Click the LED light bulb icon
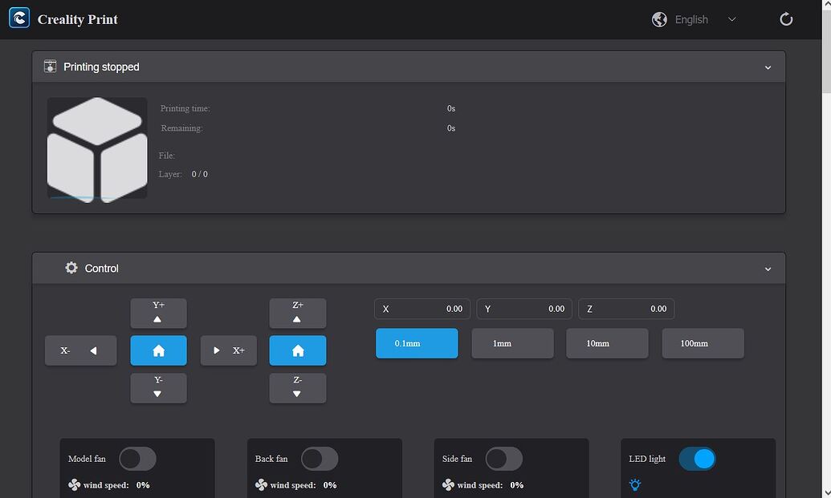The image size is (831, 498). [635, 484]
